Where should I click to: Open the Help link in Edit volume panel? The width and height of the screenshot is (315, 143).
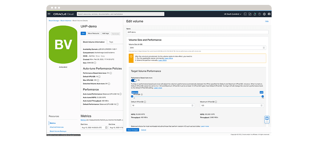[267, 21]
